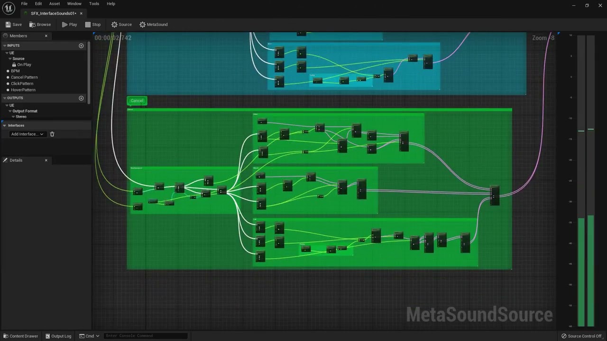The width and height of the screenshot is (607, 341).
Task: Click the Zoom -8 indicator text
Action: pyautogui.click(x=543, y=38)
